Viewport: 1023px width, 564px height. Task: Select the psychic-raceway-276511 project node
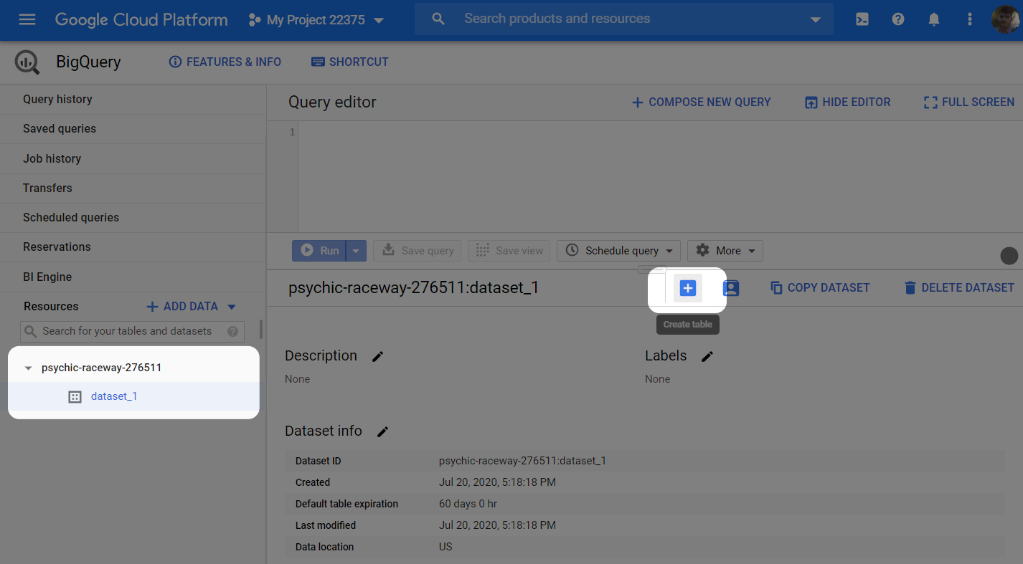point(101,368)
